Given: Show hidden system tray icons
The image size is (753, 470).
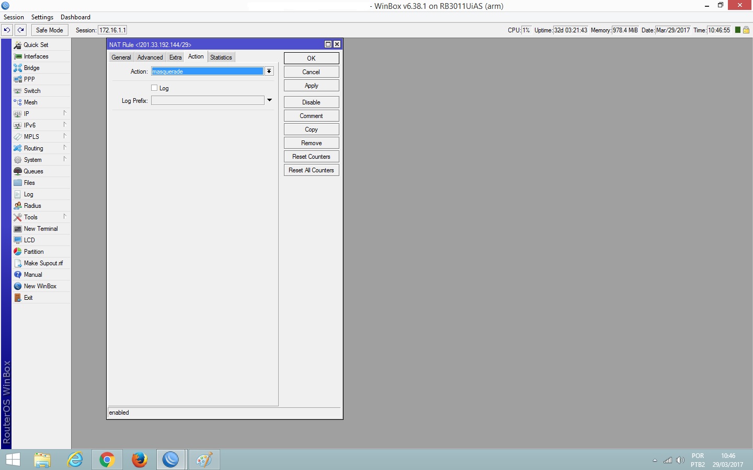Looking at the screenshot, I should click(655, 460).
